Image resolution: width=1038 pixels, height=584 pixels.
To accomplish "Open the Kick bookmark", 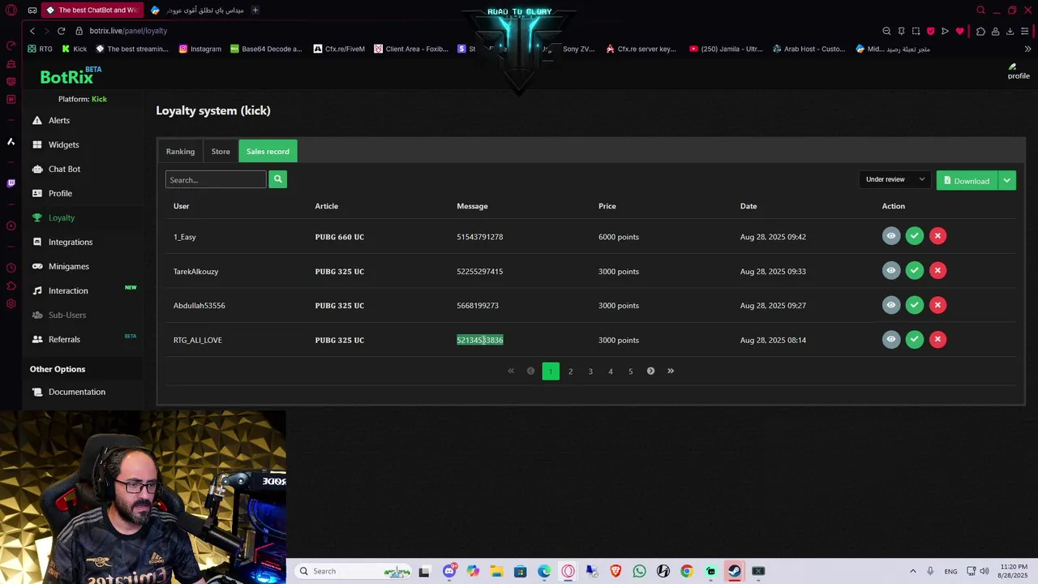I will 75,49.
